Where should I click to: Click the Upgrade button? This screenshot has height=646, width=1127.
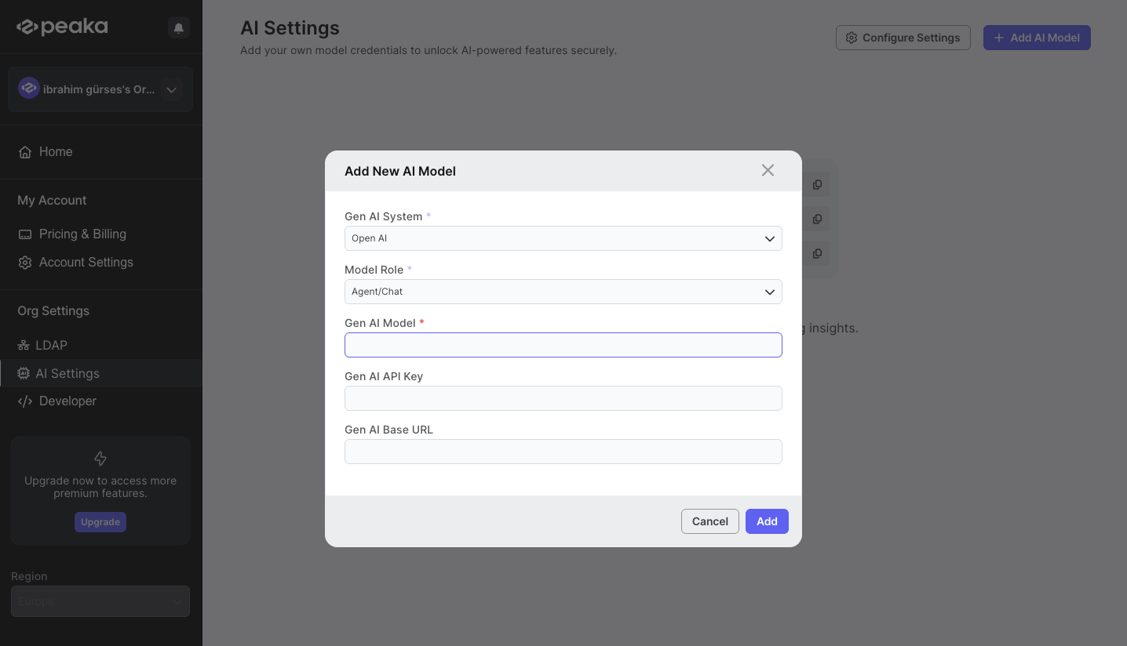tap(100, 522)
